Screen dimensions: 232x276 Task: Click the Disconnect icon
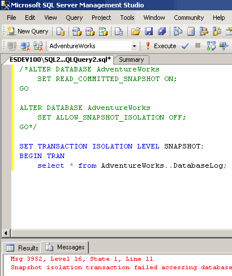point(25,46)
